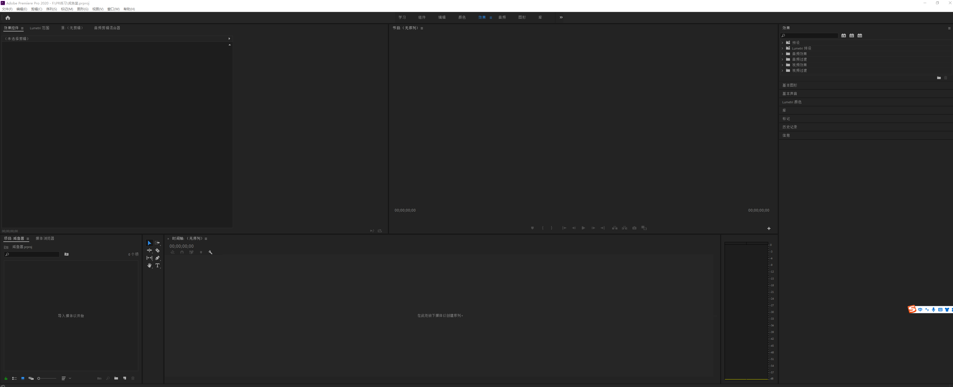Select the Selection tool arrow
This screenshot has width=953, height=387.
click(149, 243)
